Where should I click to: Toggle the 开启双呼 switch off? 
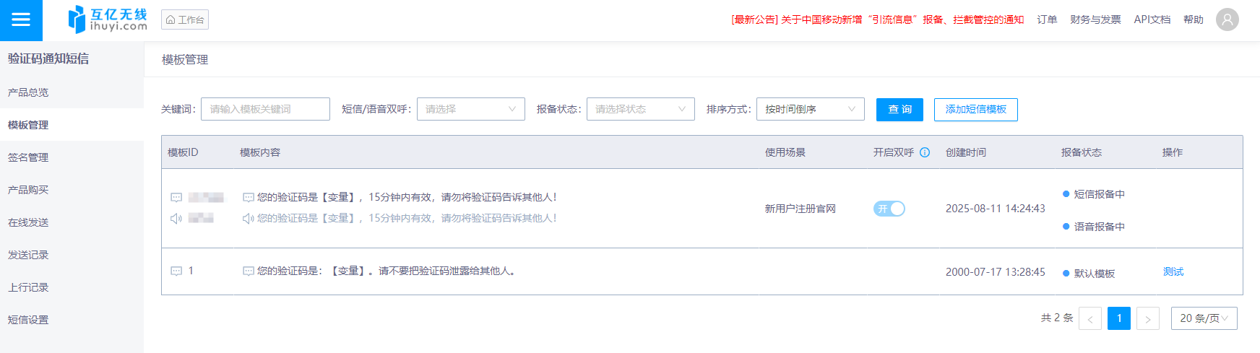[x=889, y=209]
